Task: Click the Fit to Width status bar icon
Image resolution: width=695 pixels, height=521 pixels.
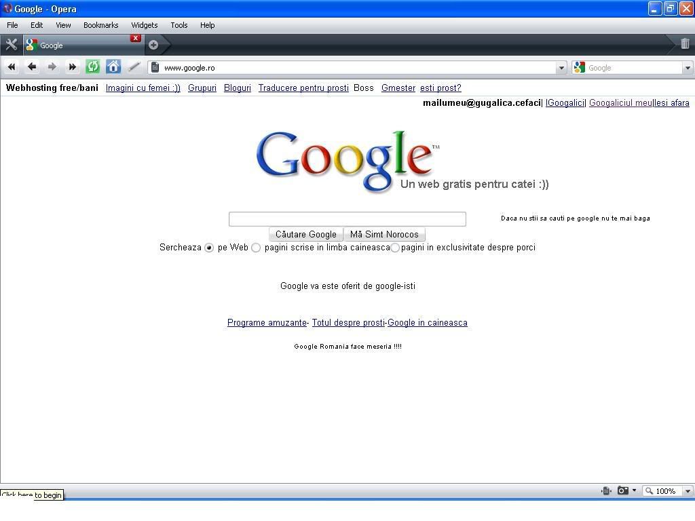Action: 606,490
